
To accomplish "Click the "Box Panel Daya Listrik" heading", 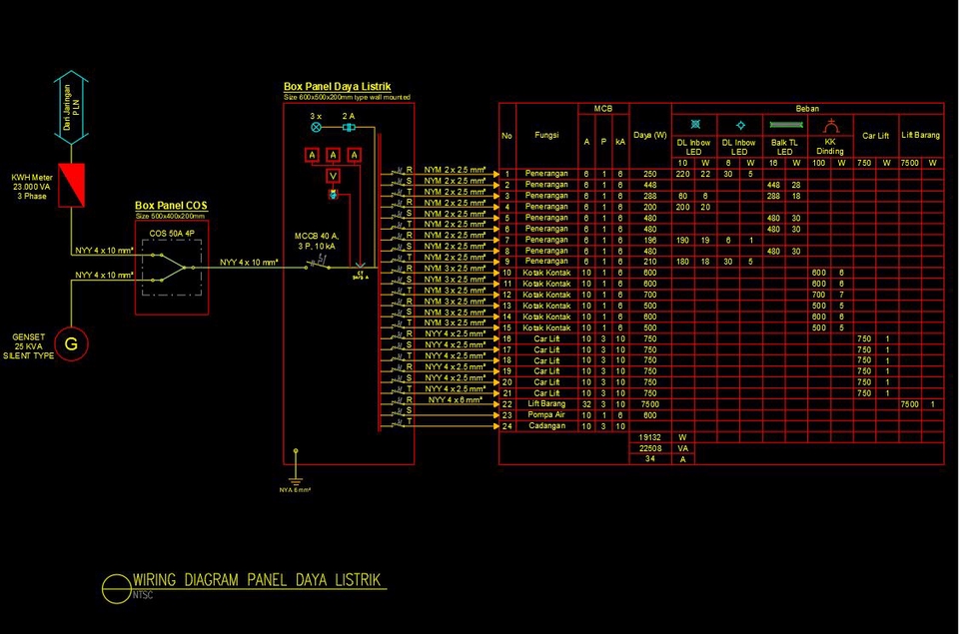I will (337, 87).
